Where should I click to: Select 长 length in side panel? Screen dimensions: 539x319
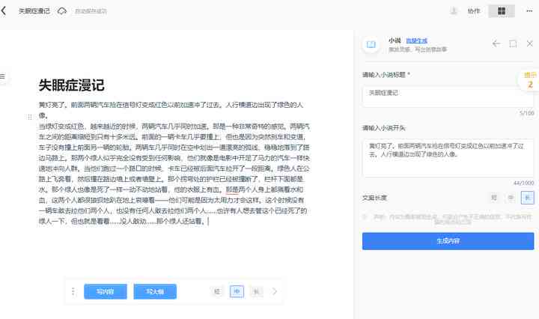point(528,198)
